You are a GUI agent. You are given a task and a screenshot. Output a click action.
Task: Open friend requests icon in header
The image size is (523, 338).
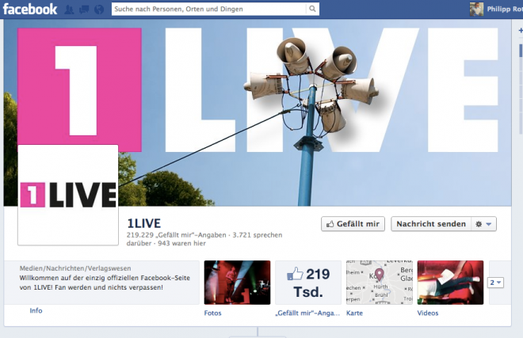tap(69, 9)
